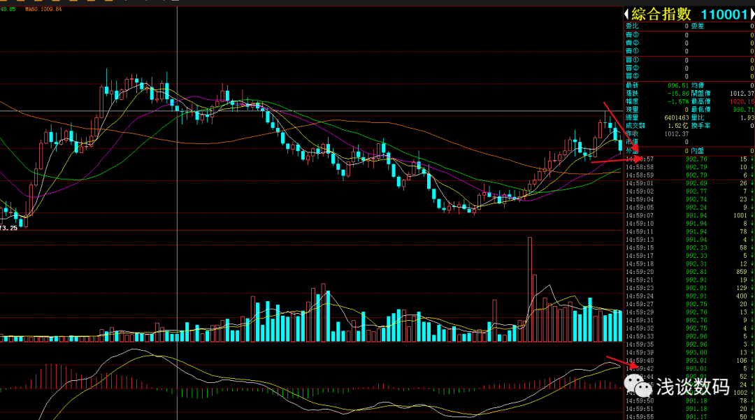
Task: Select the 賣③ order row
Action: 689,35
